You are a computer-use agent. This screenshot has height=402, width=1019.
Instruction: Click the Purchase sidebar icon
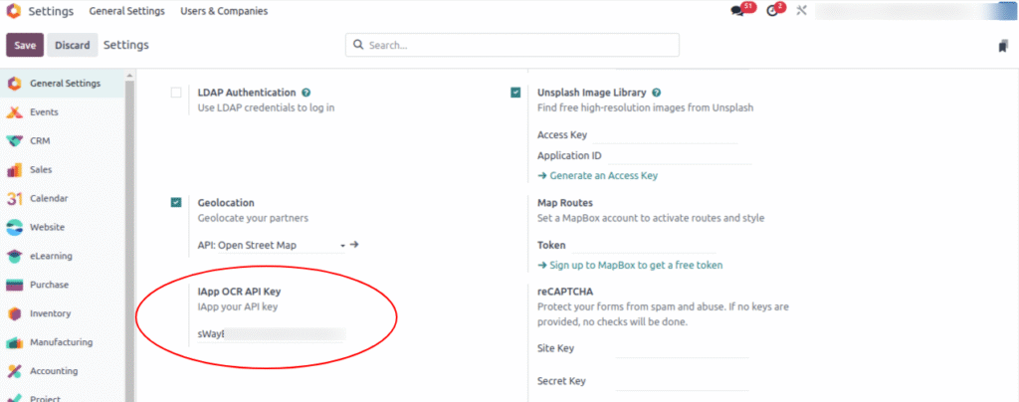[14, 285]
